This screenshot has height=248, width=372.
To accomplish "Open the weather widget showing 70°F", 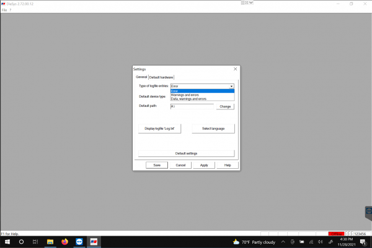I will point(254,242).
